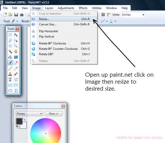Close the Tools panel
Viewport: 165px width, 143px height.
[18, 29]
